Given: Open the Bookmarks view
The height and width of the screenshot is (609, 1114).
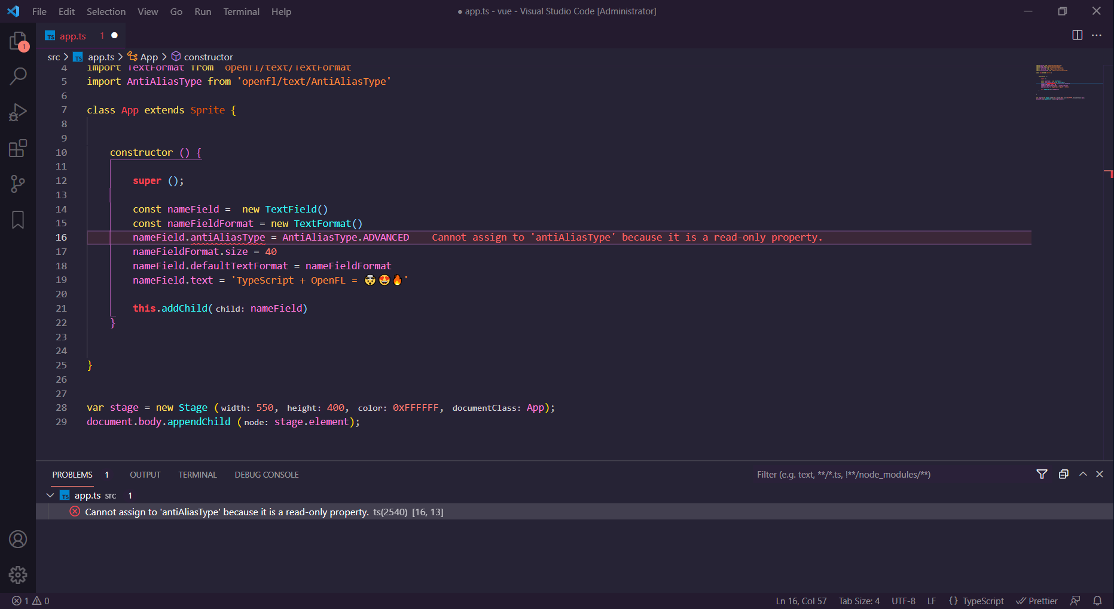Looking at the screenshot, I should 18,219.
